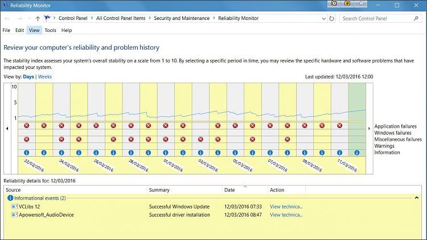Open the Help menu
This screenshot has height=240, width=427.
coord(67,30)
